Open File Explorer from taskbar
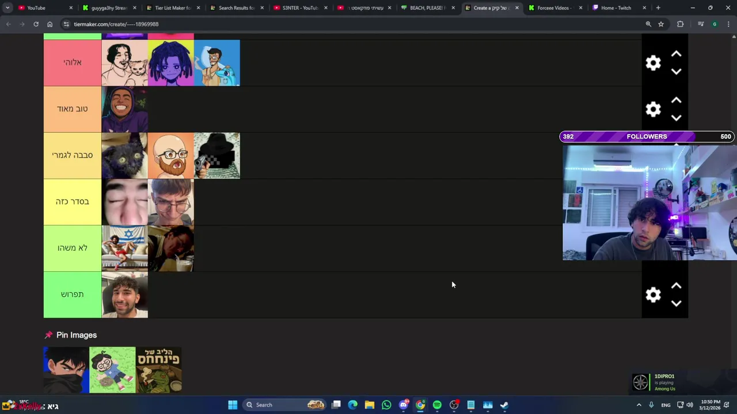This screenshot has width=737, height=414. [370, 405]
